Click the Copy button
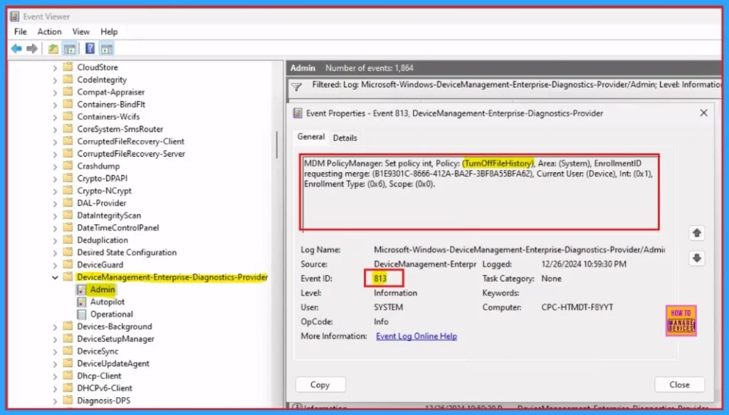Image resolution: width=729 pixels, height=415 pixels. [320, 385]
